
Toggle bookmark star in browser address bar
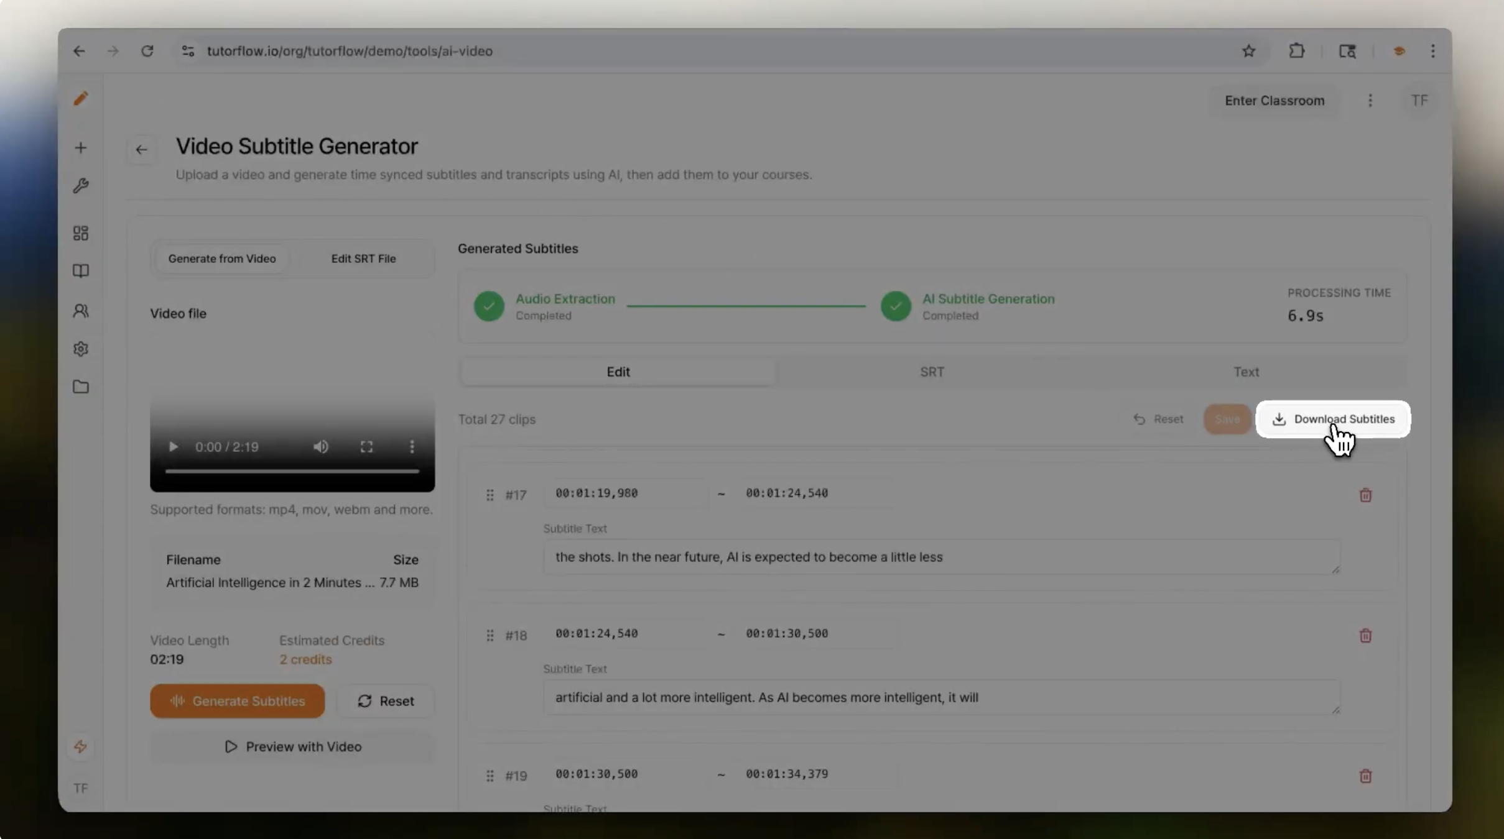[x=1248, y=51]
